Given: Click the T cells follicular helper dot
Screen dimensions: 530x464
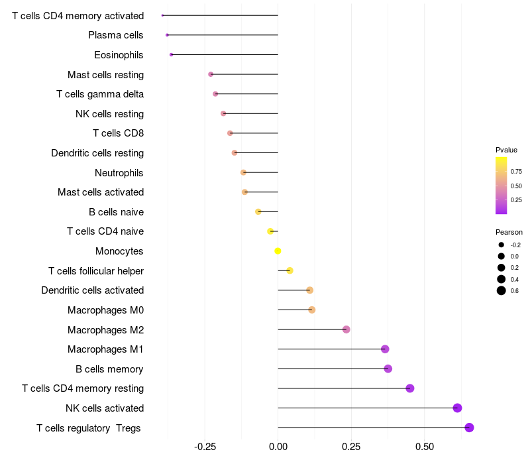Looking at the screenshot, I should pos(290,270).
